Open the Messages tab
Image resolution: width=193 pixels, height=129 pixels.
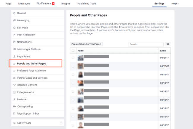[24, 4]
